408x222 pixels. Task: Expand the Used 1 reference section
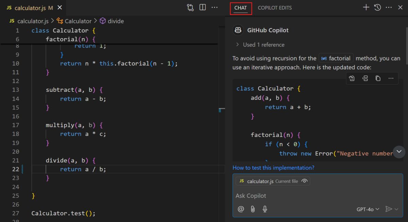point(260,45)
